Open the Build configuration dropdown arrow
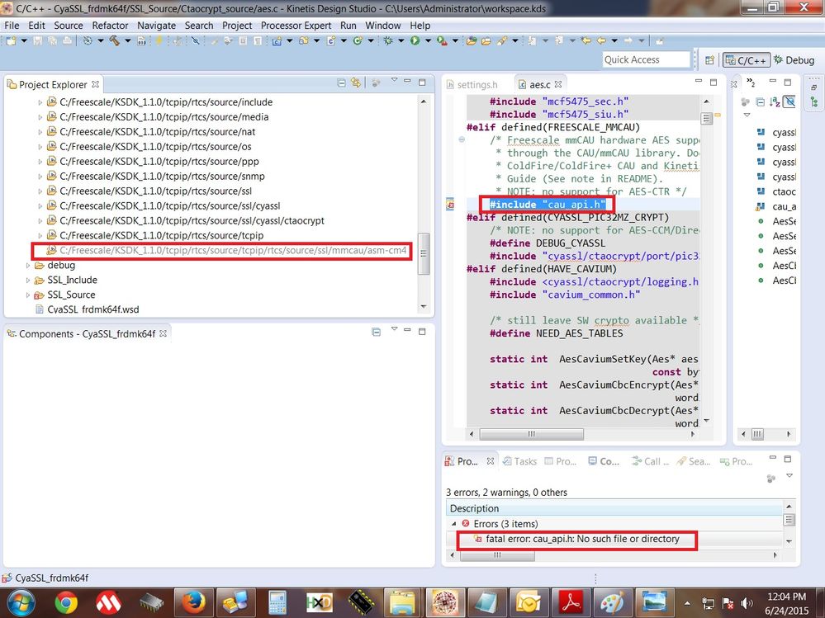The height and width of the screenshot is (618, 825). (x=127, y=40)
